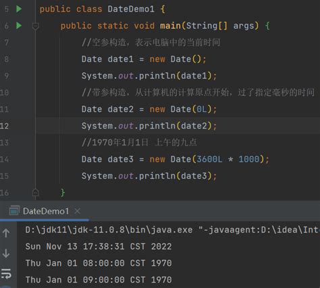Screen dimensions: 320x288
Task: Click the 0L argument in date2 constructor
Action: point(202,110)
